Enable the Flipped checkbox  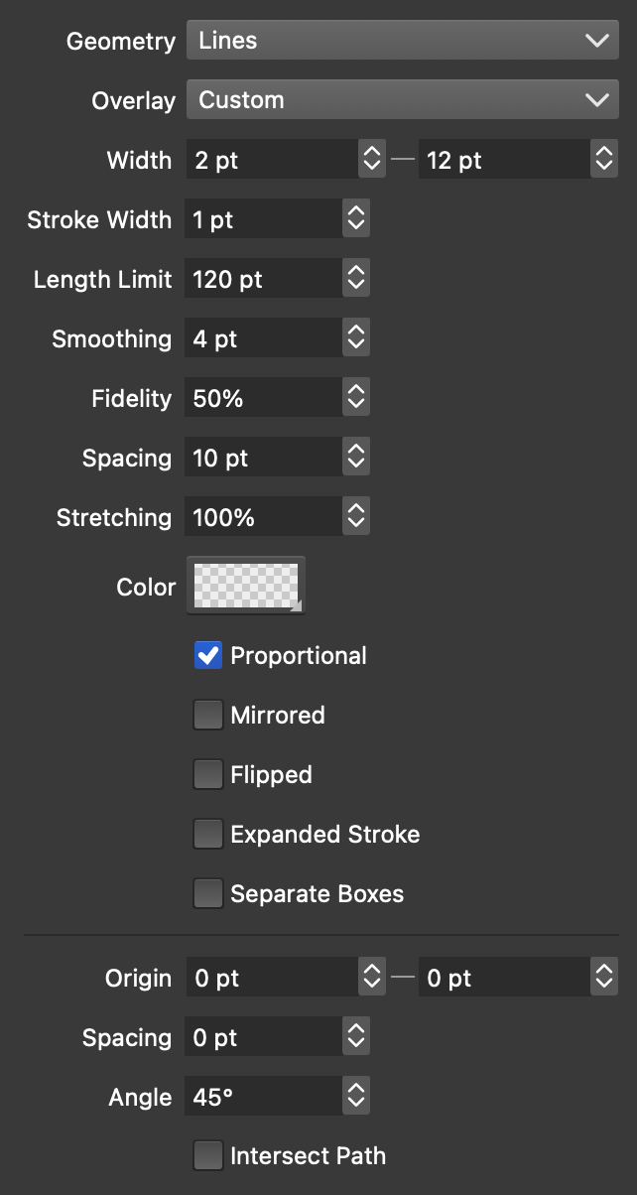click(x=208, y=775)
